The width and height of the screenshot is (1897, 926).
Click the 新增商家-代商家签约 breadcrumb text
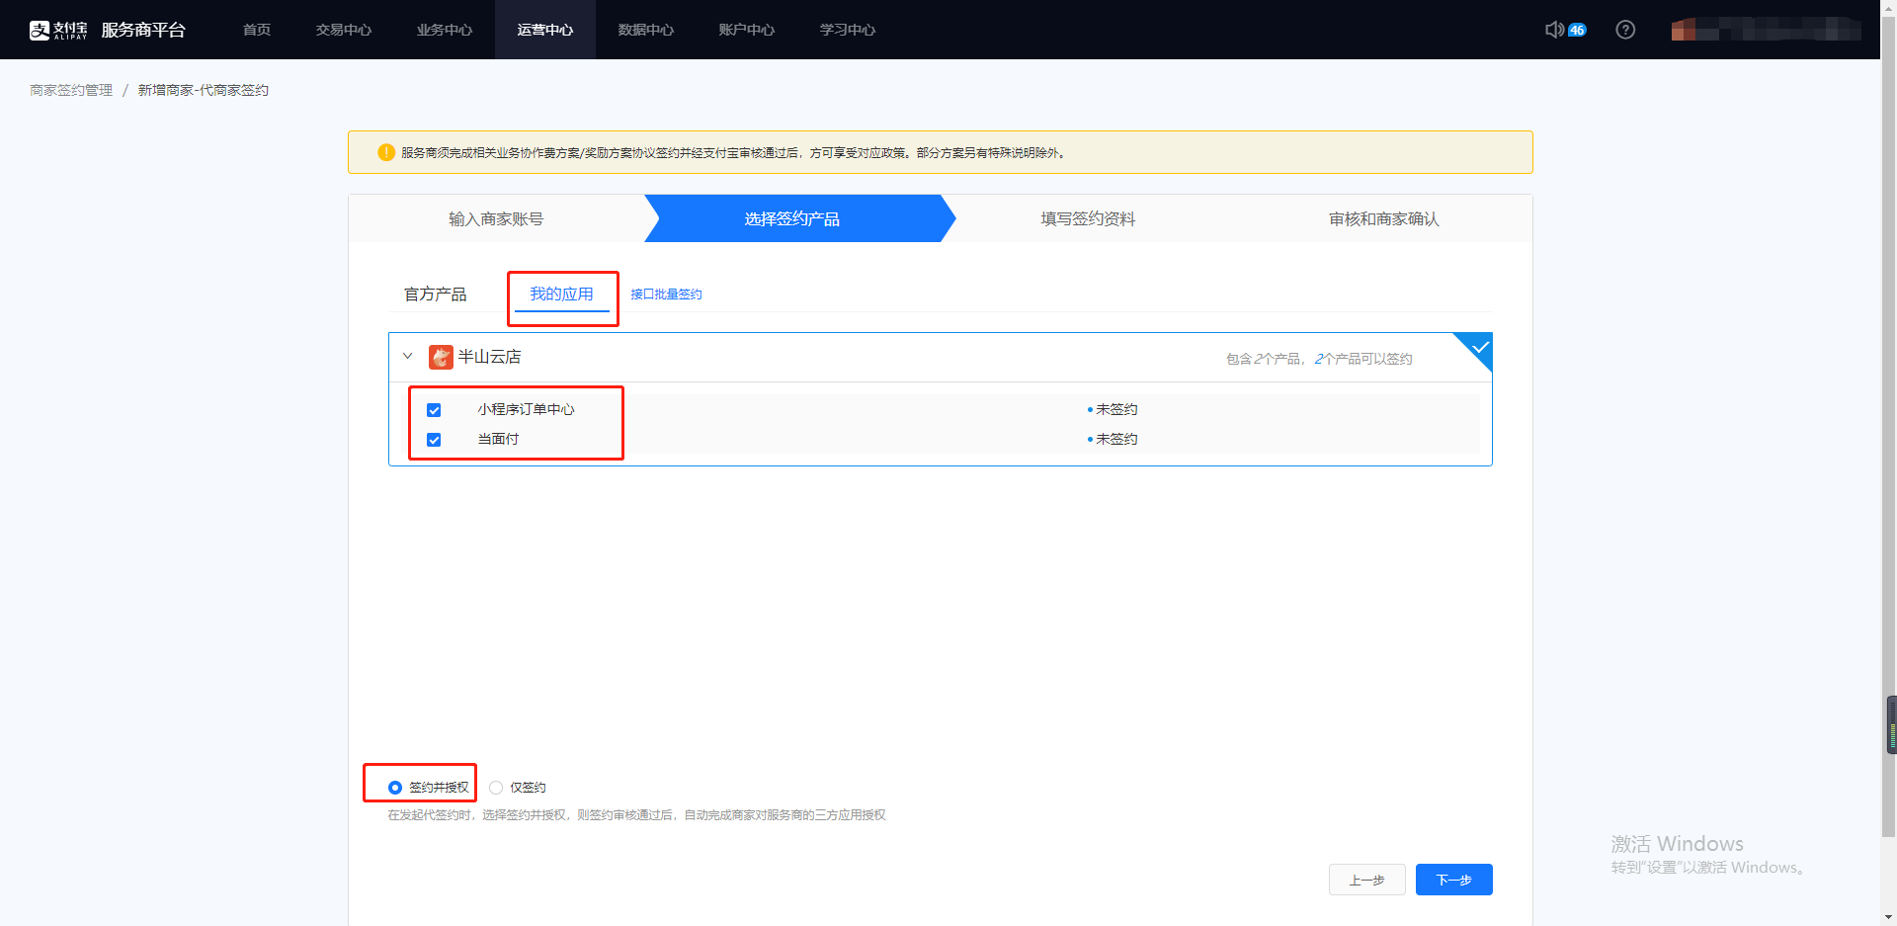click(x=203, y=90)
